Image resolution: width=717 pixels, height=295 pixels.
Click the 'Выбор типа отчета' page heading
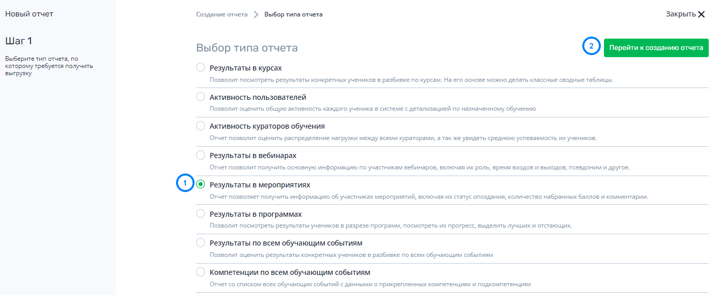click(x=247, y=48)
